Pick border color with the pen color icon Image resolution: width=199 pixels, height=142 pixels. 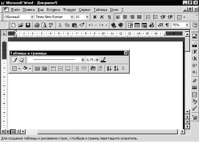click(x=103, y=60)
